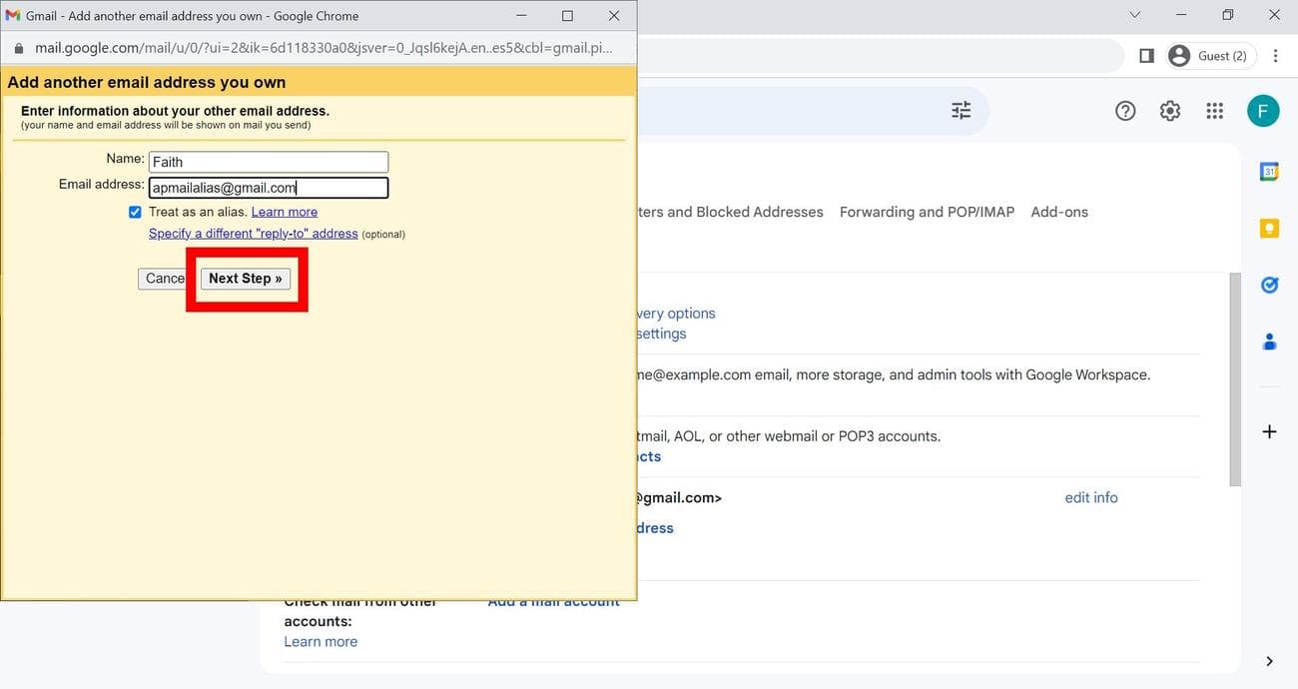Uncheck the Treat as an alias checkbox
The height and width of the screenshot is (689, 1298).
point(135,212)
